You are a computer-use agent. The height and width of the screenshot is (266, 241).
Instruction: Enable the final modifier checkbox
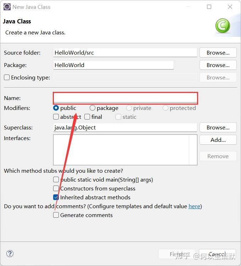pos(87,117)
